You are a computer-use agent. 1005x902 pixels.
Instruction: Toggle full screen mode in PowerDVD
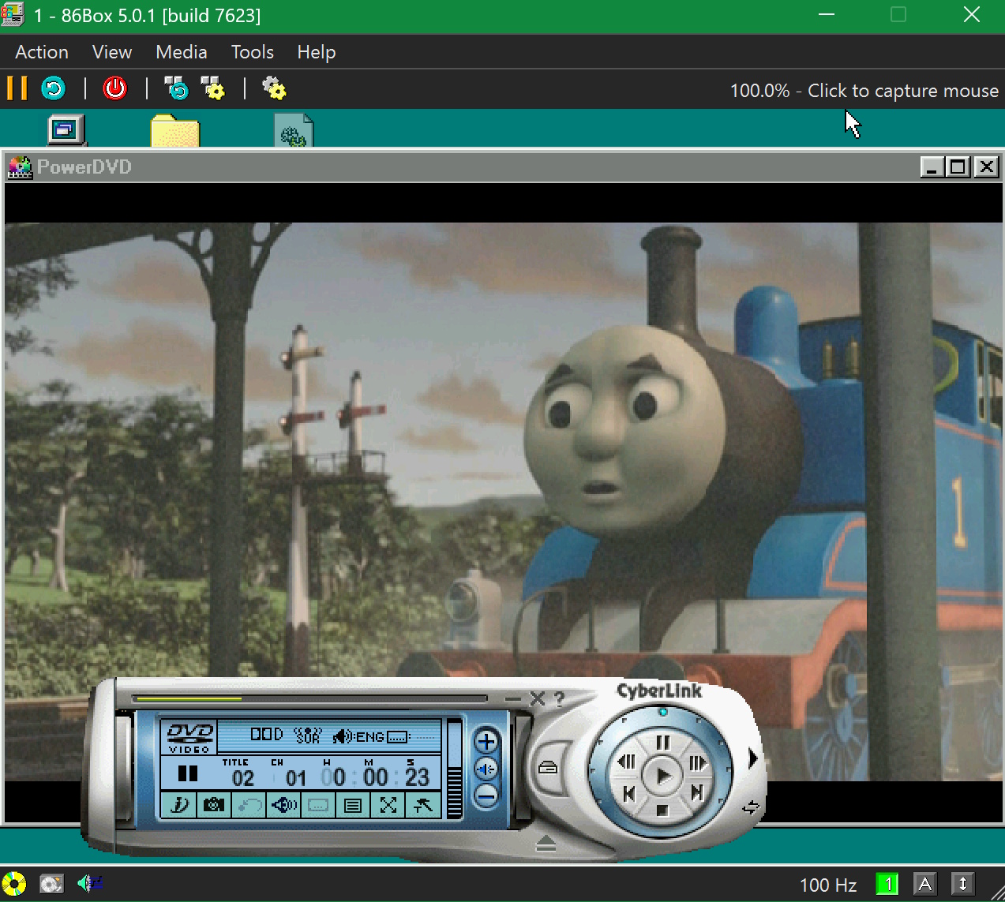pos(388,805)
